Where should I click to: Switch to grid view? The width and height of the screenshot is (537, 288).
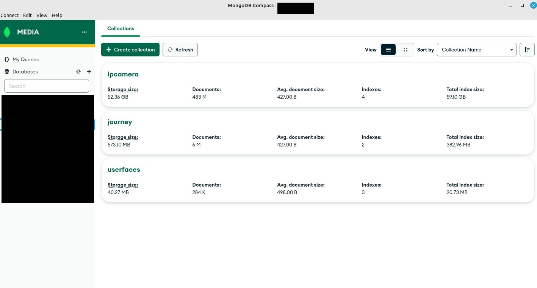(x=405, y=50)
